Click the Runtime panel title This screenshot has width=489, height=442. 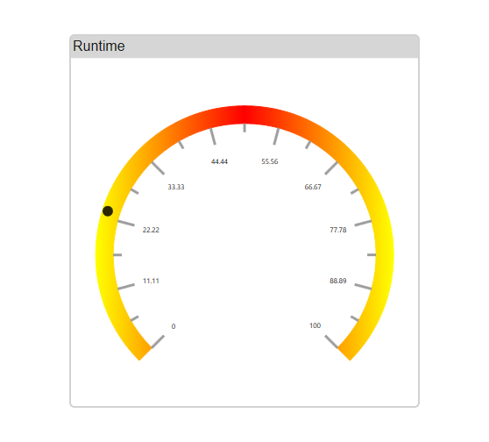pyautogui.click(x=98, y=46)
